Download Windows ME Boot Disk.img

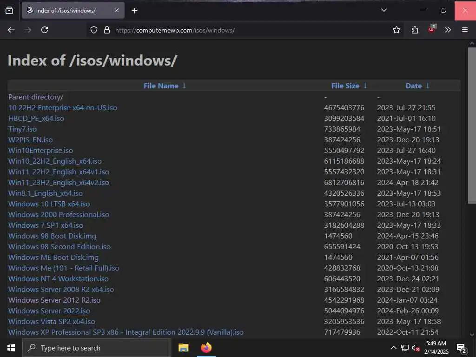(53, 258)
